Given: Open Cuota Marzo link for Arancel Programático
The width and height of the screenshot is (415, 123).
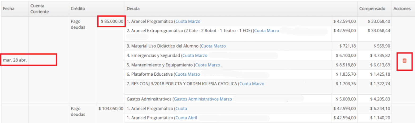Looking at the screenshot, I should coord(188,21).
